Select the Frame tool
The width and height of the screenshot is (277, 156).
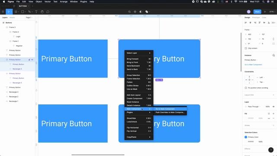tap(16, 12)
